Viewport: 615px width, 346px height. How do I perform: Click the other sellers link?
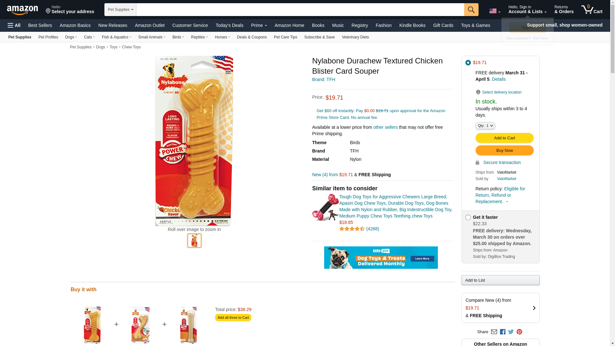pos(385,127)
